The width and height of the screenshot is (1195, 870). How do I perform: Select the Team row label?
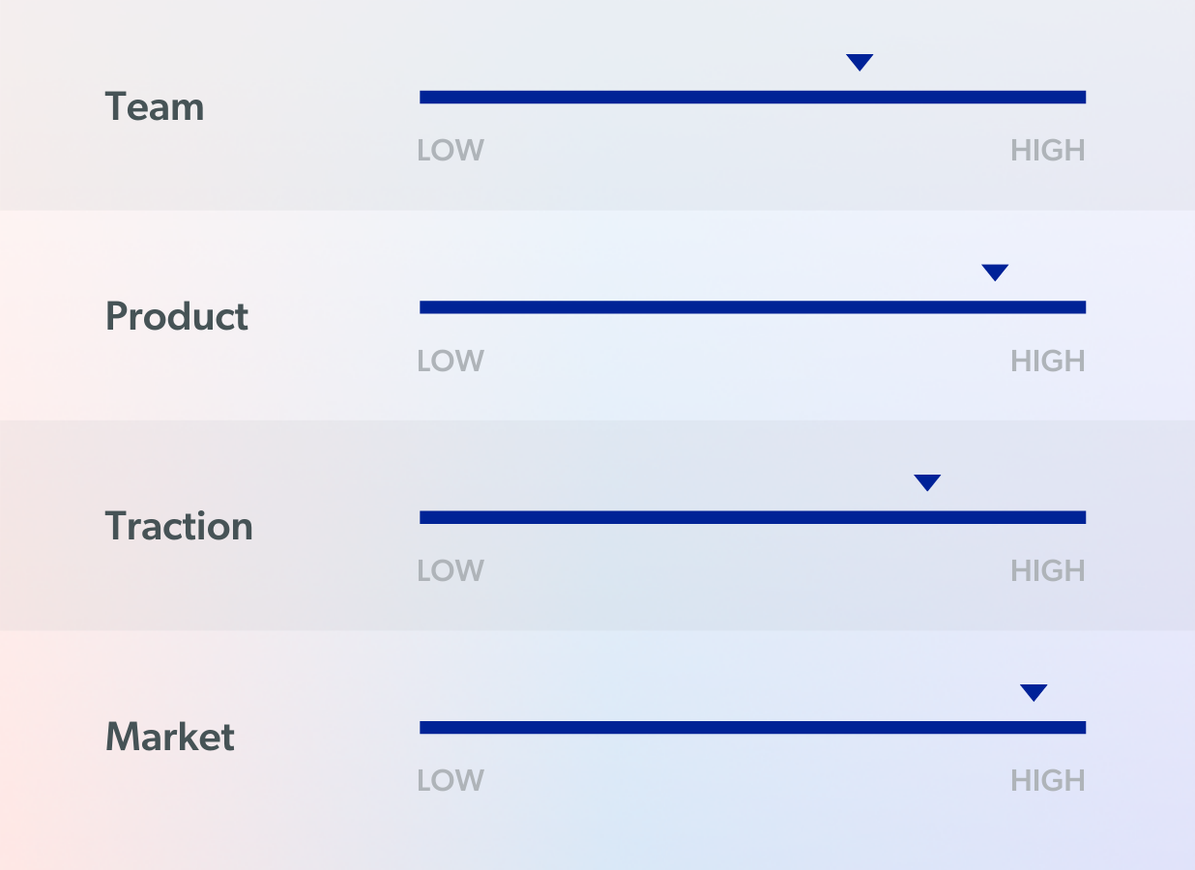[155, 106]
